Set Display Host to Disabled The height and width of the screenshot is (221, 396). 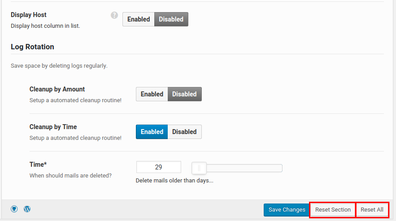click(x=171, y=19)
